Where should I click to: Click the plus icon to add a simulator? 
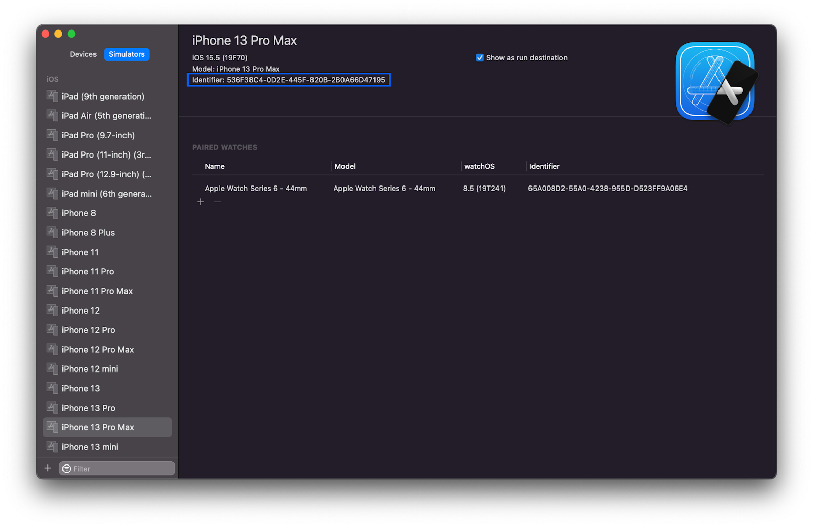(x=48, y=468)
